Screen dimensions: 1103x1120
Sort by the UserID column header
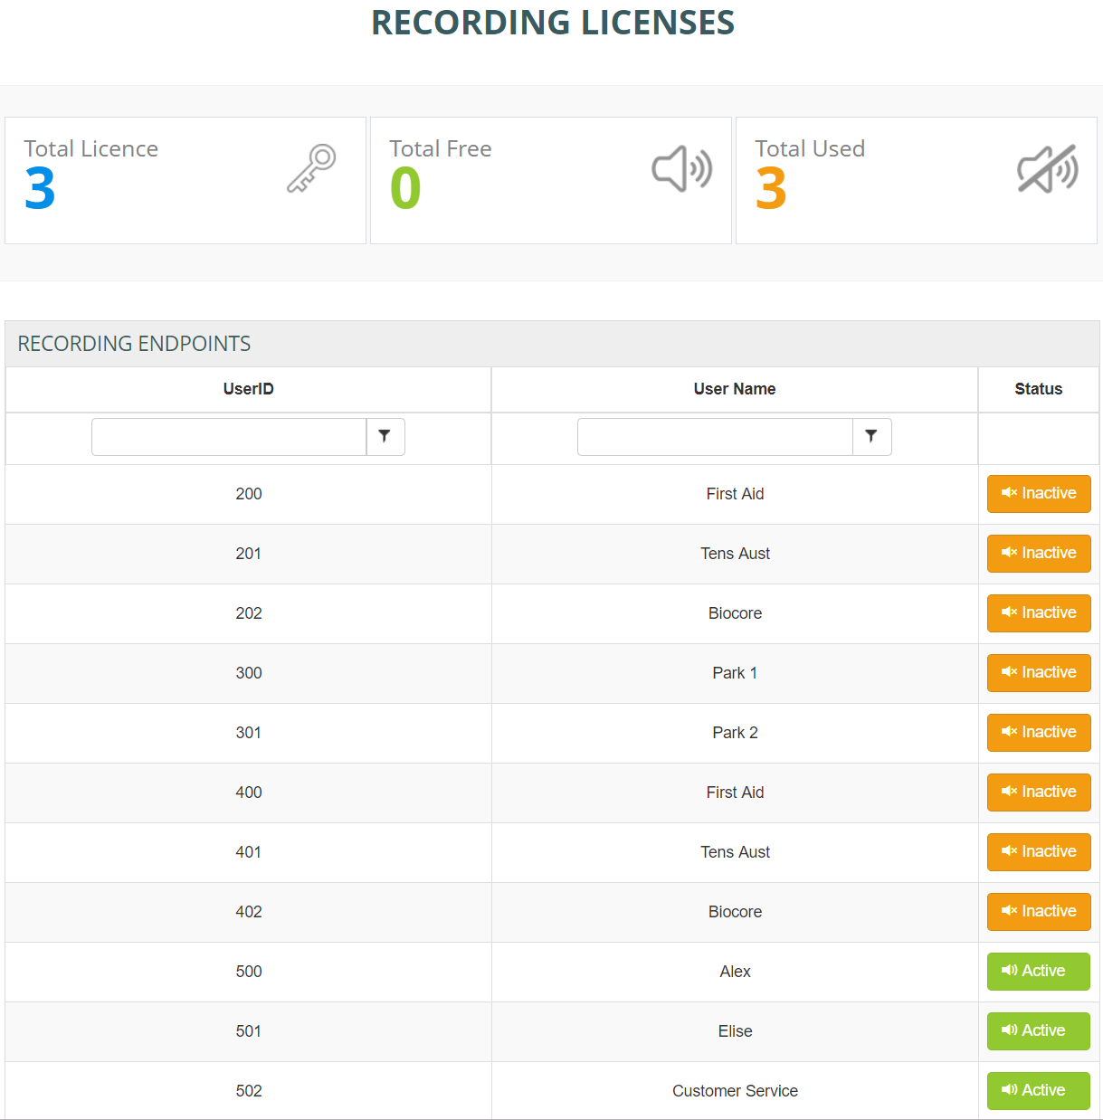(248, 389)
